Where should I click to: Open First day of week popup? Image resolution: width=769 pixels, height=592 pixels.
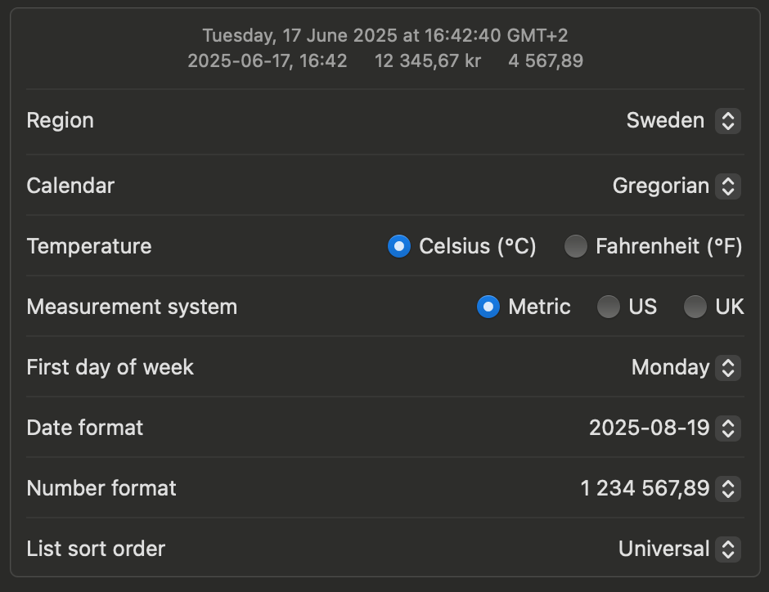(670, 368)
